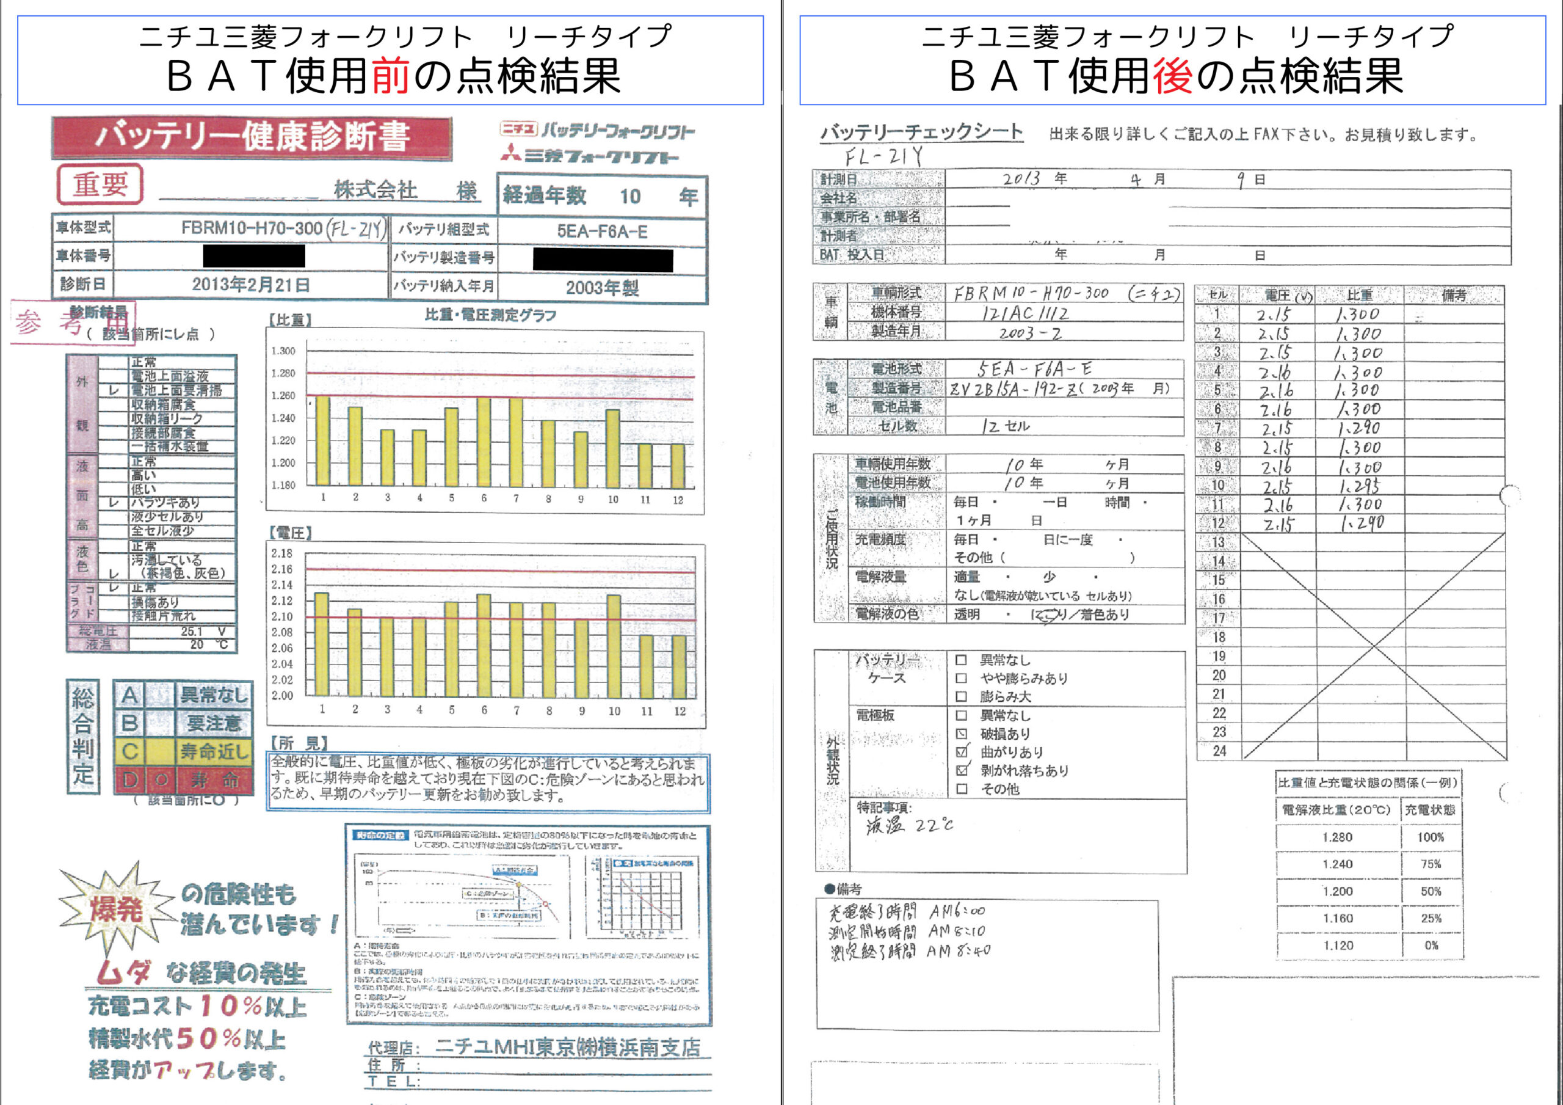This screenshot has width=1563, height=1105.
Task: Toggle the 曲がりあり checkbox
Action: click(x=961, y=752)
